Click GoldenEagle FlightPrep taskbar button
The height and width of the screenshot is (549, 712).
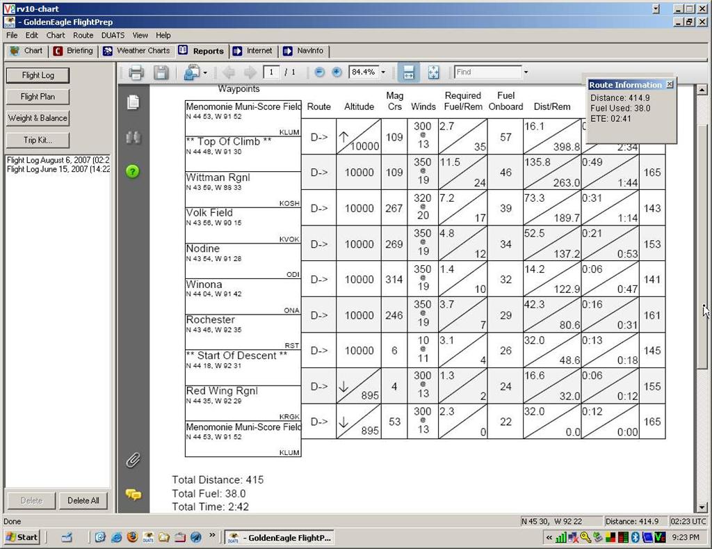tap(280, 538)
